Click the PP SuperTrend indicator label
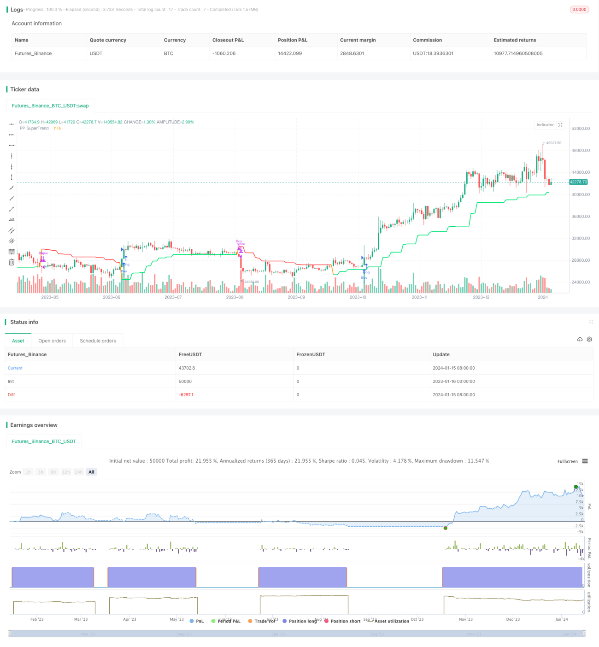This screenshot has width=599, height=647. [x=34, y=128]
